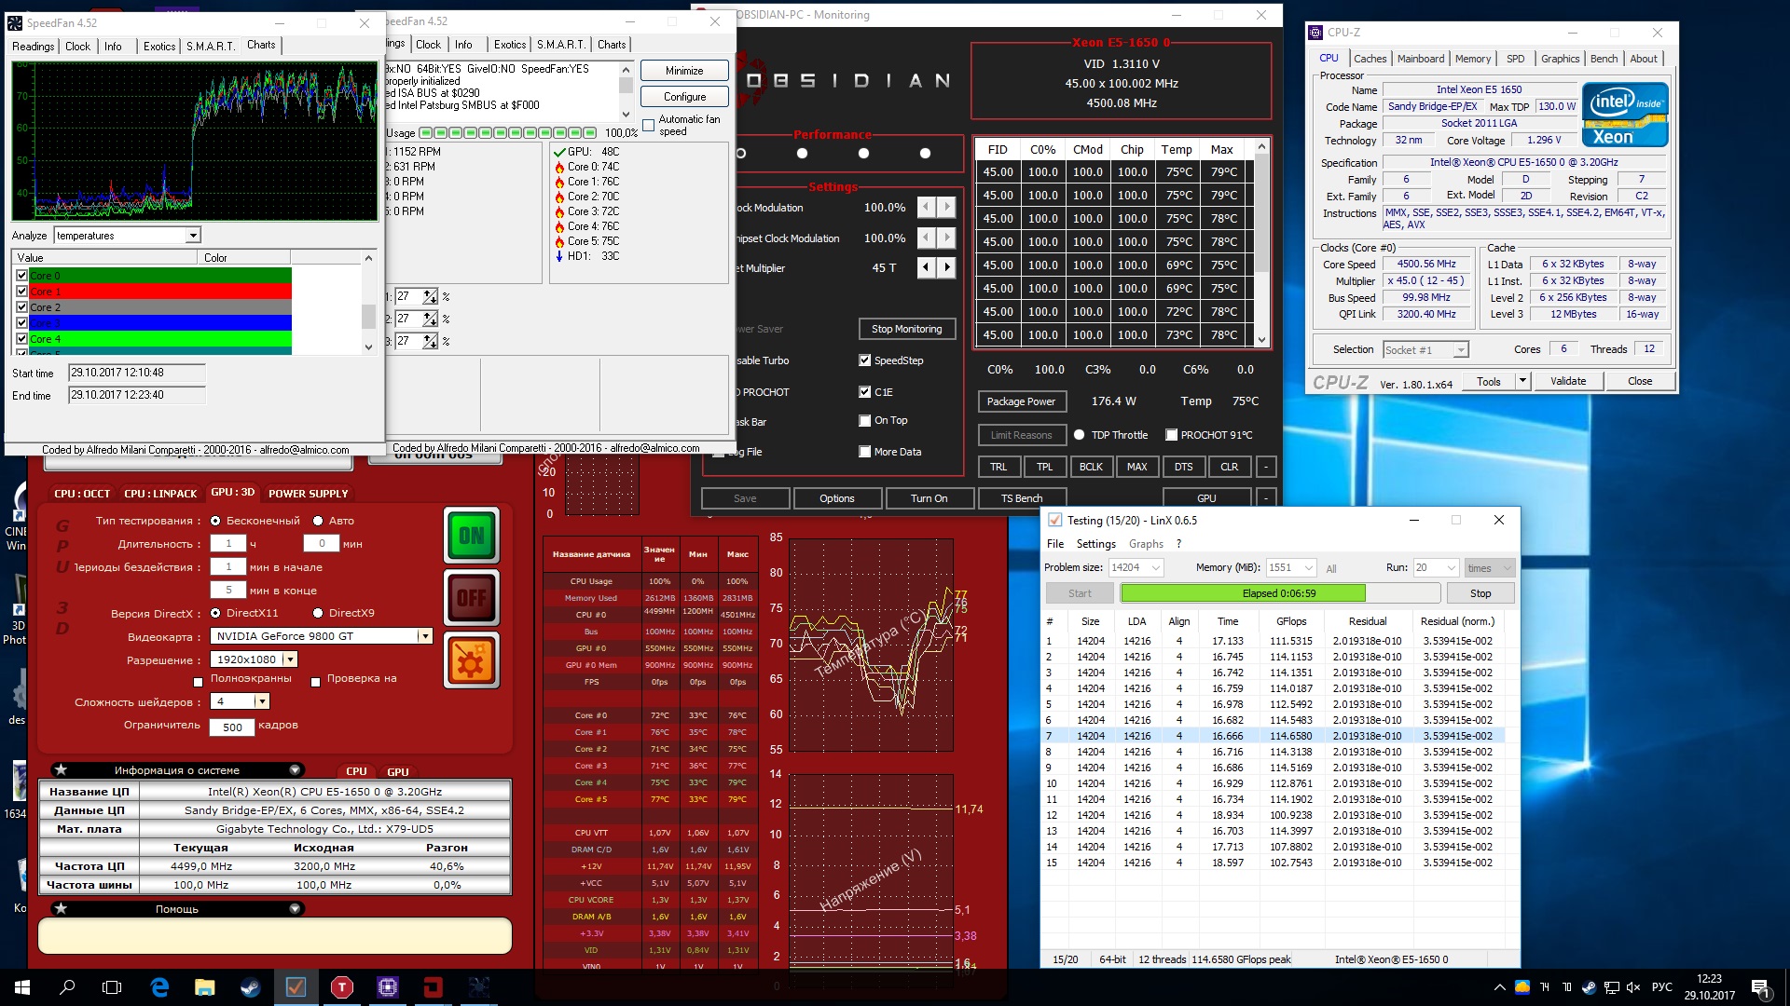This screenshot has width=1790, height=1006.
Task: Switch to LinX taskbar icon with checkmark
Action: pos(296,987)
